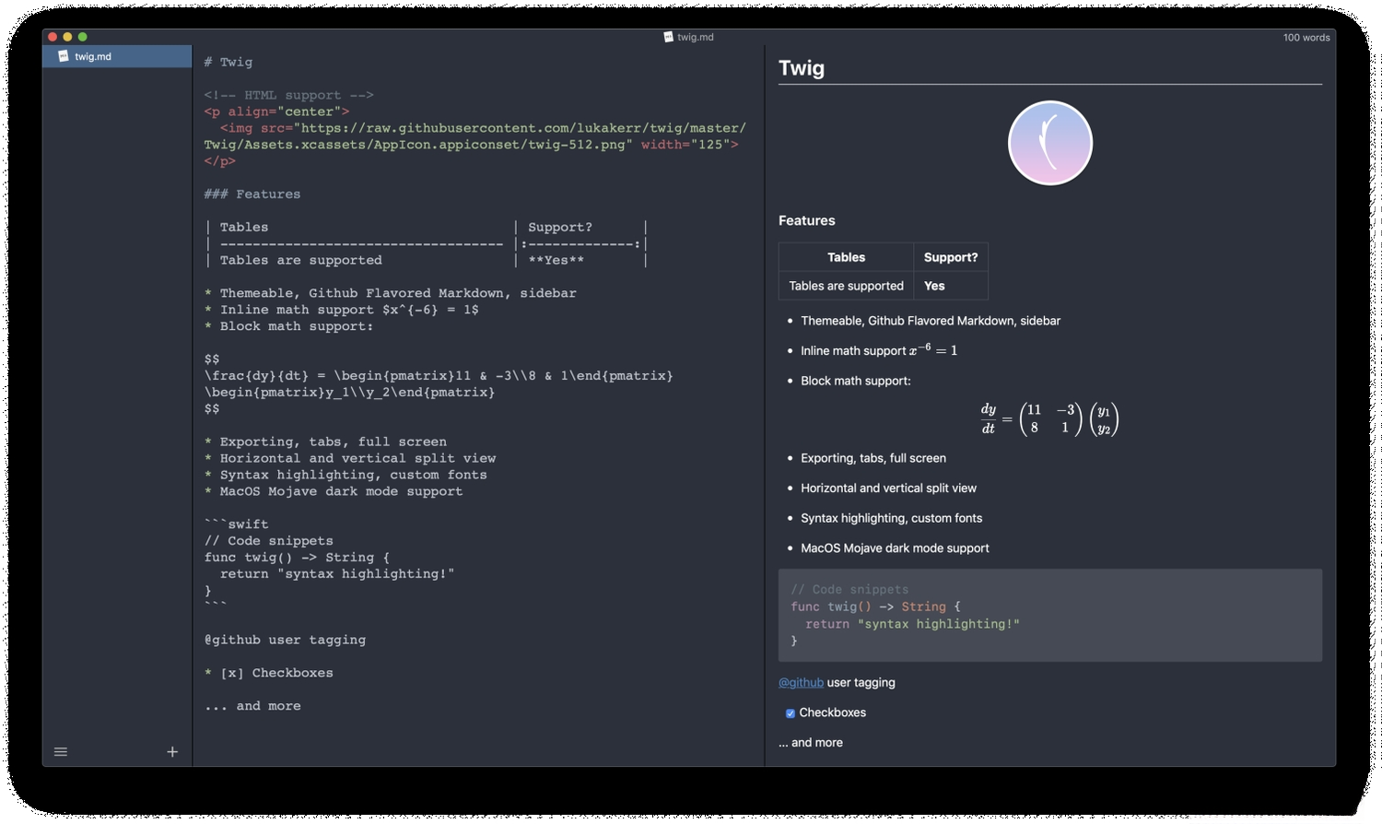
Task: Click the "```swift" code fence line in the editor
Action: tap(237, 524)
